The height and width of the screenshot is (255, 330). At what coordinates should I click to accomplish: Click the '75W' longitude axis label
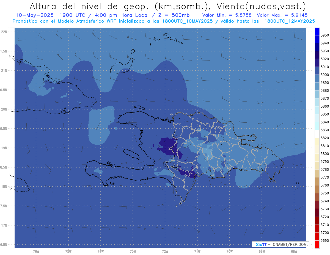click(x=68, y=251)
